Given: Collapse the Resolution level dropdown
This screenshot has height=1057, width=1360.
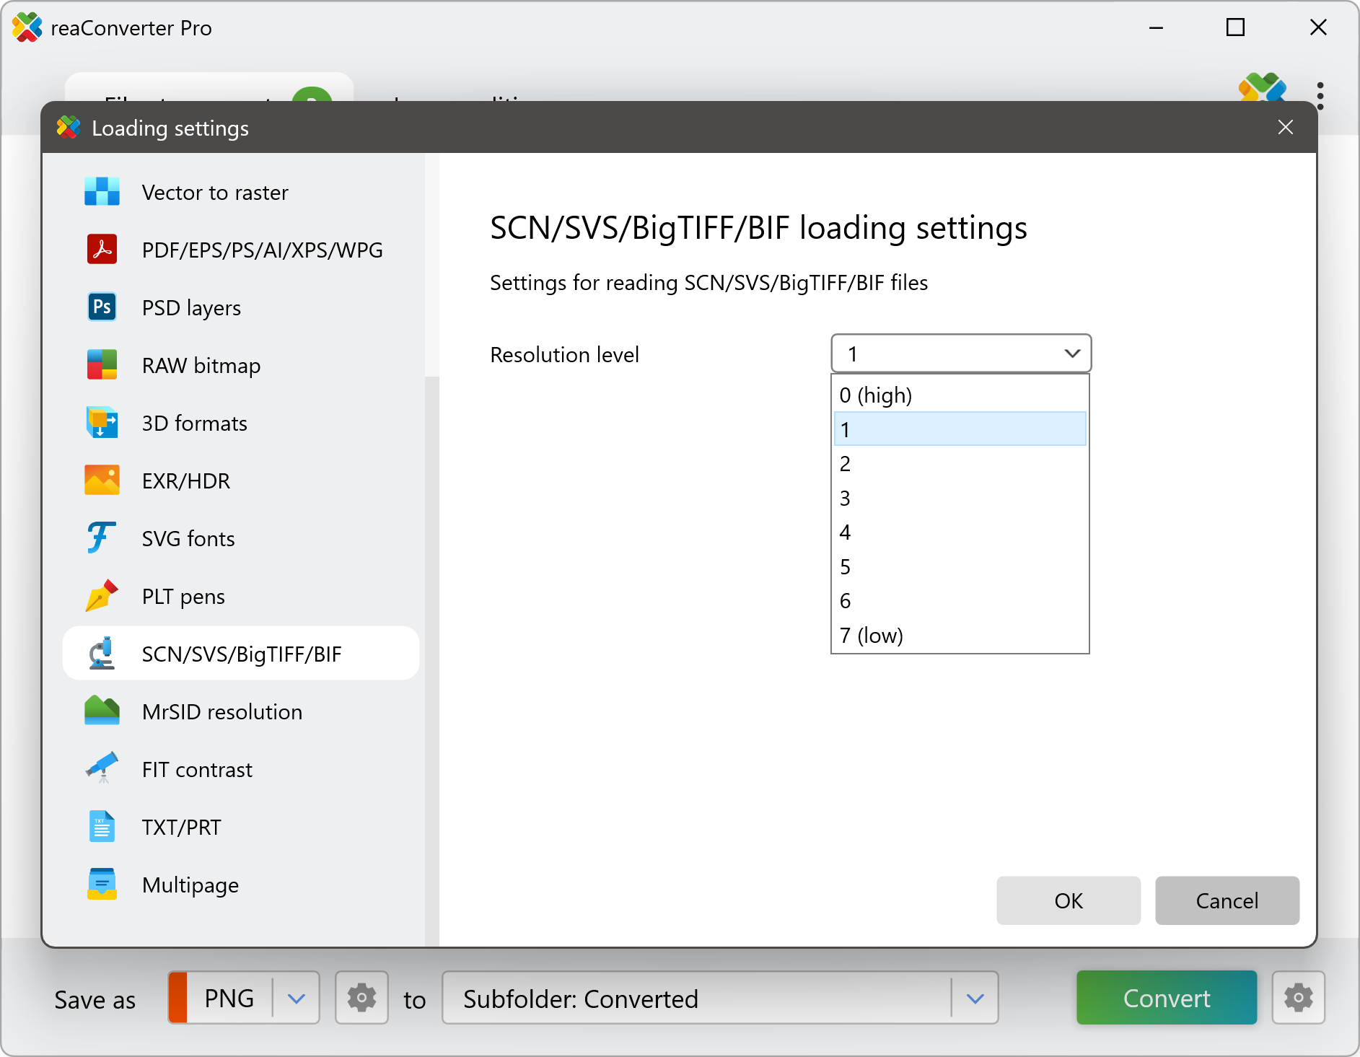Looking at the screenshot, I should coord(1071,354).
